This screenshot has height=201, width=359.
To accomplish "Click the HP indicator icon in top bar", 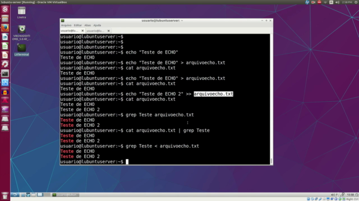I will pyautogui.click(x=307, y=2).
